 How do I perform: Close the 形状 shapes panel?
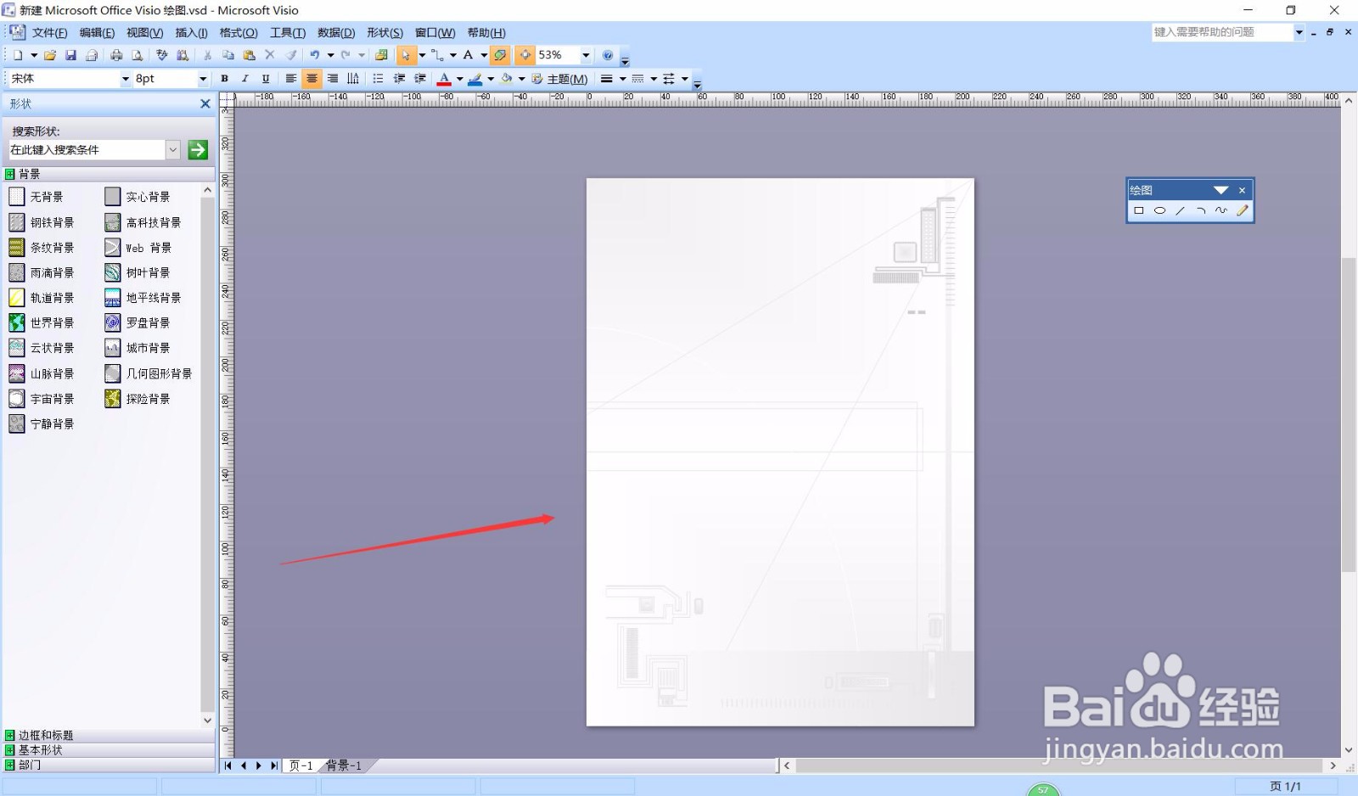tap(205, 104)
